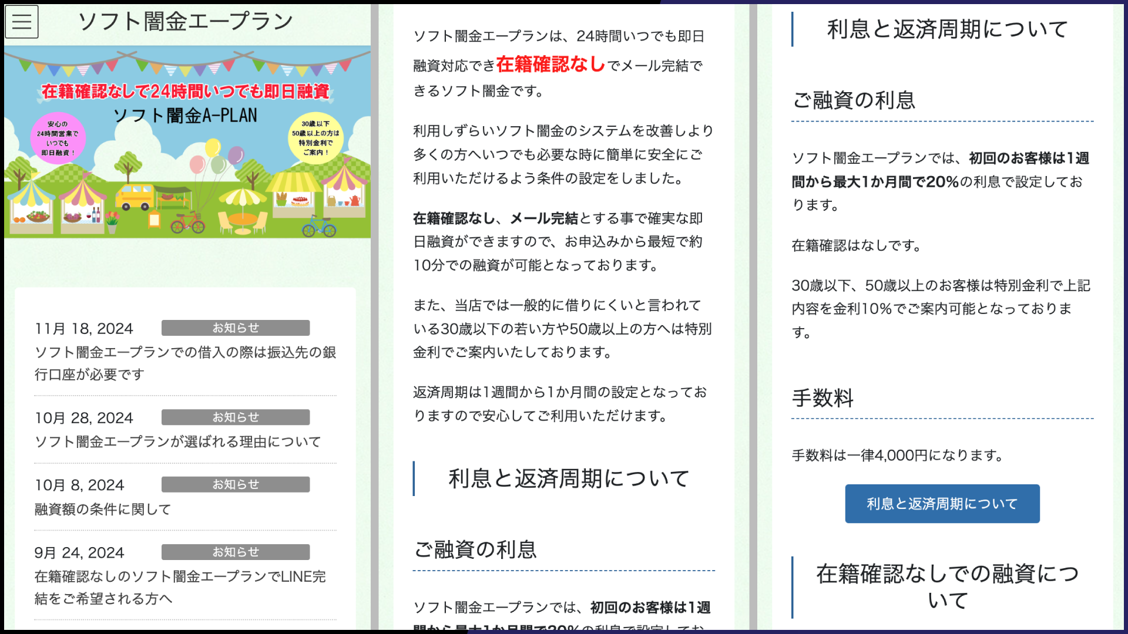The width and height of the screenshot is (1128, 634).
Task: Click the red 在籍確認なし highlighted text
Action: (x=550, y=64)
